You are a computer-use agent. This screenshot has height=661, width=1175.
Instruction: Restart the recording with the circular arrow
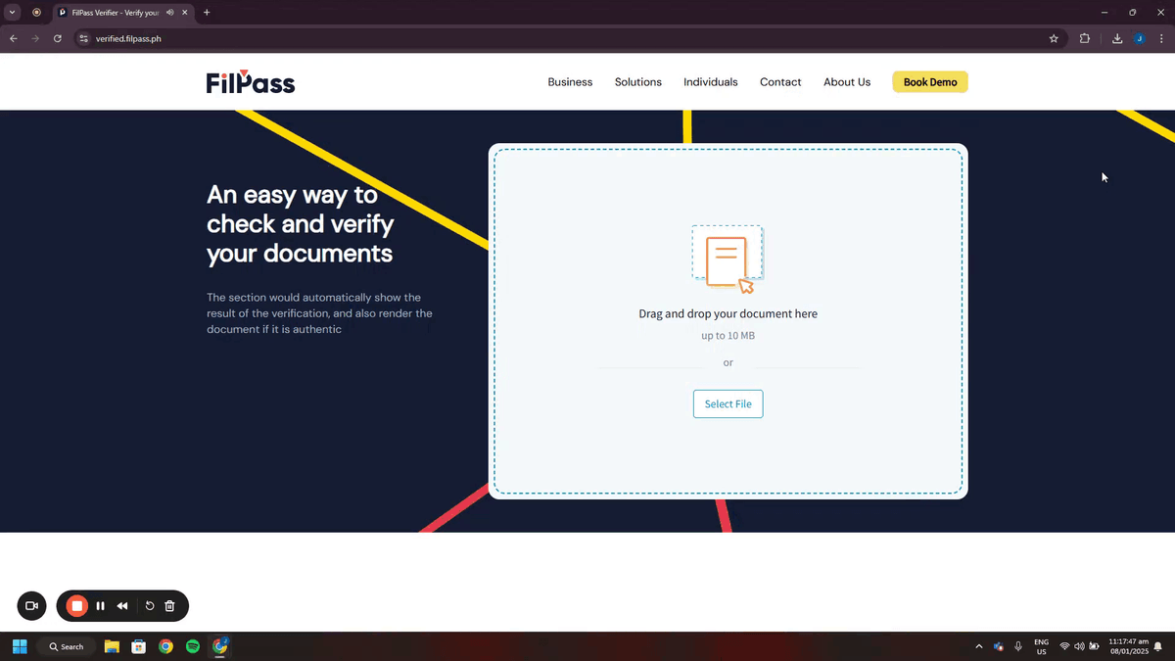pyautogui.click(x=150, y=606)
